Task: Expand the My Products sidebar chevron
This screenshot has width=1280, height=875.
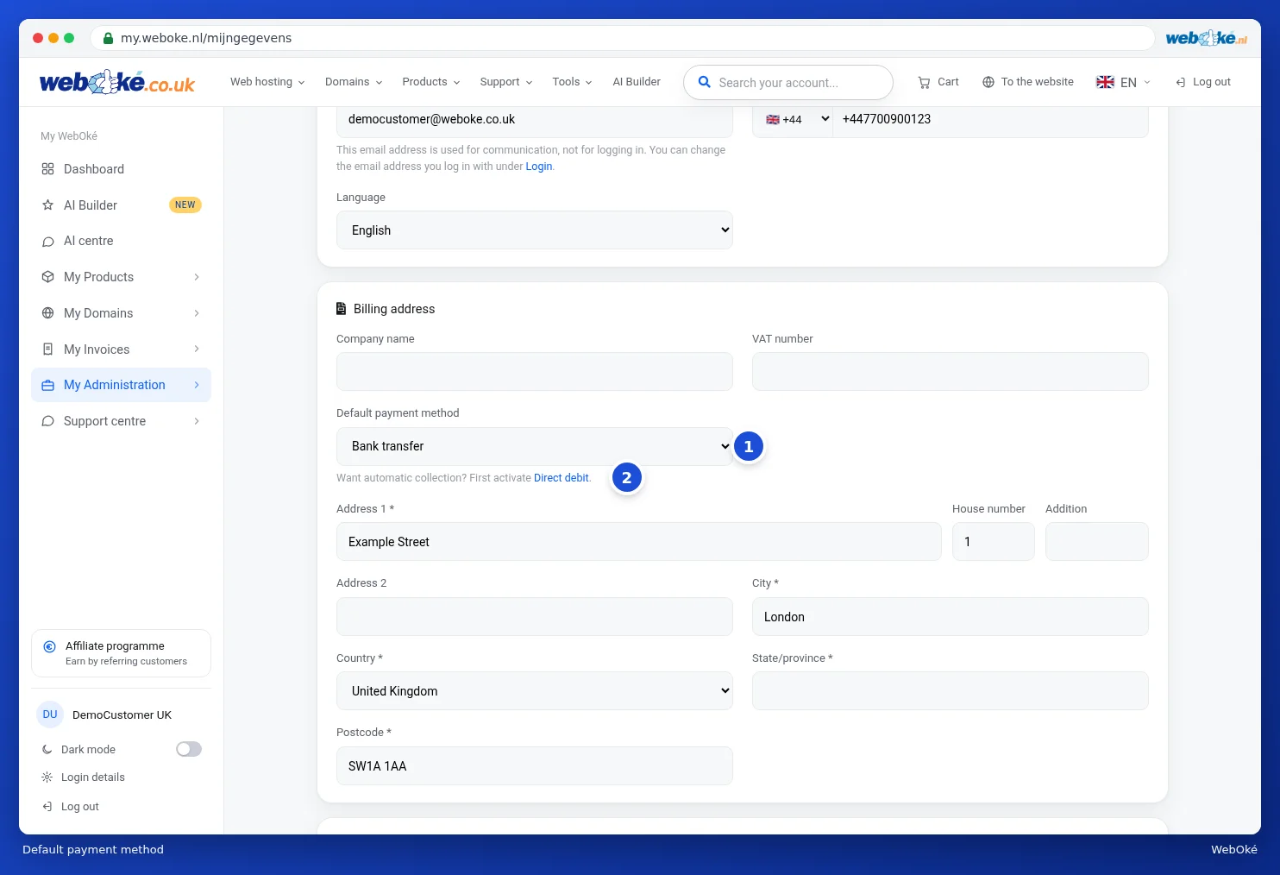Action: [x=197, y=277]
